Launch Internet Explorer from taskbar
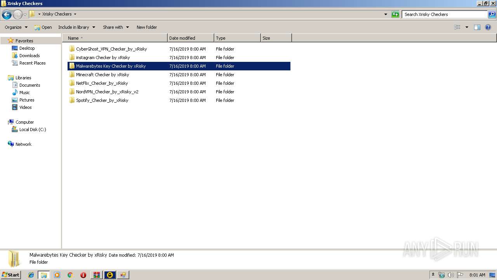Viewport: 497px width, 280px height. (31, 275)
